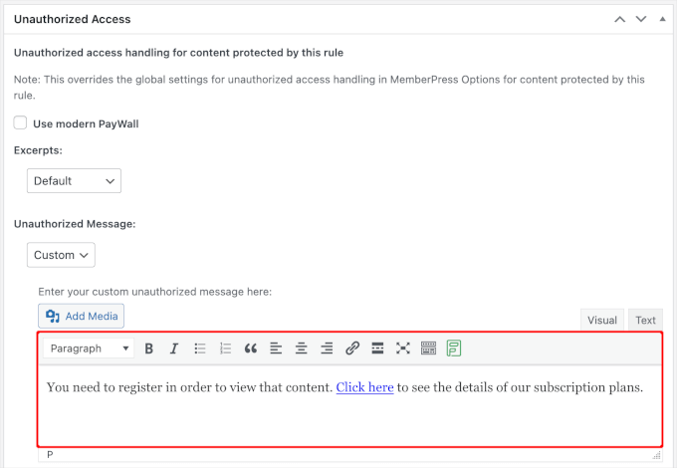The height and width of the screenshot is (468, 677).
Task: Center align the message text
Action: [x=302, y=349]
